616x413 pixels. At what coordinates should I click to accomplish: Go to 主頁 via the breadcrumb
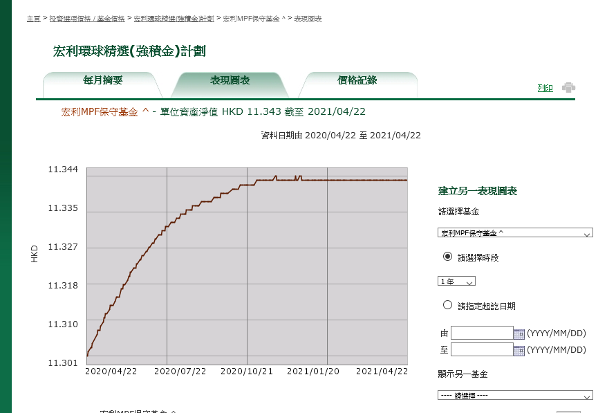coord(34,19)
